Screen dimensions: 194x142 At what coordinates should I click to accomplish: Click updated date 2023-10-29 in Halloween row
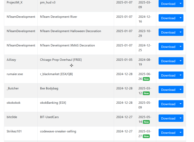(x=145, y=33)
